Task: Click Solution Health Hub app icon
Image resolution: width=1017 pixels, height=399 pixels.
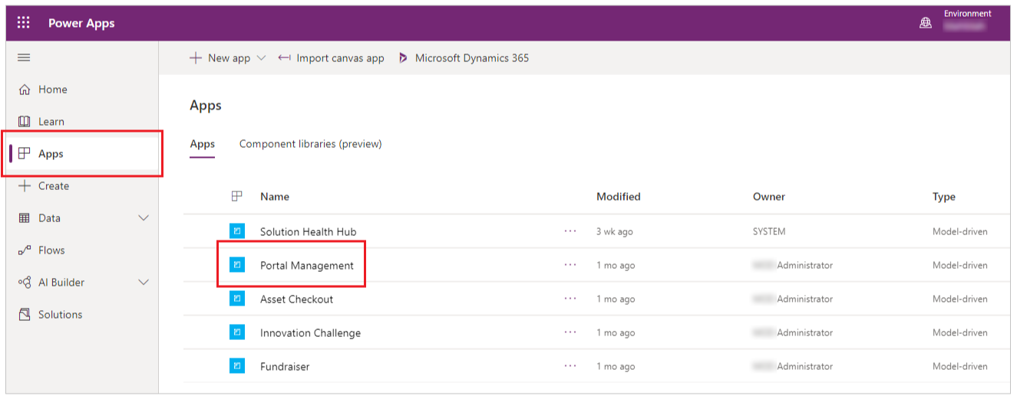Action: (237, 231)
